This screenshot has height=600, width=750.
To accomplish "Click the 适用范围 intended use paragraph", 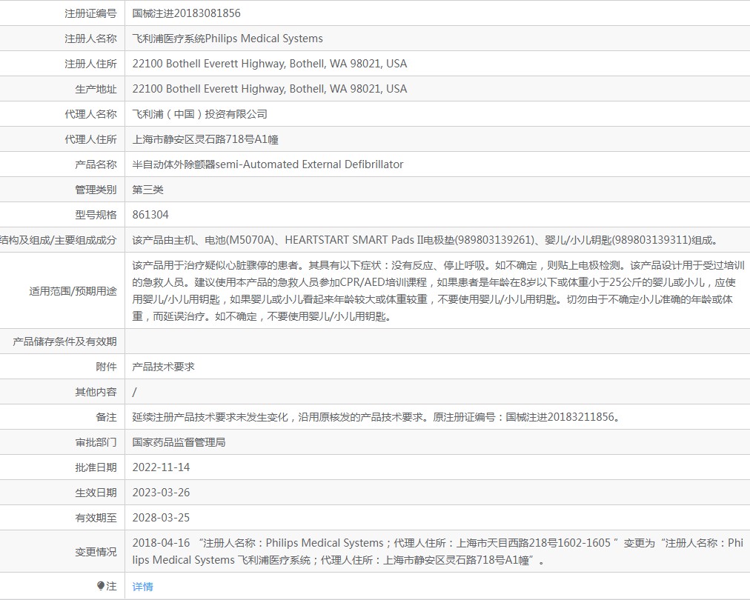I will pyautogui.click(x=438, y=290).
